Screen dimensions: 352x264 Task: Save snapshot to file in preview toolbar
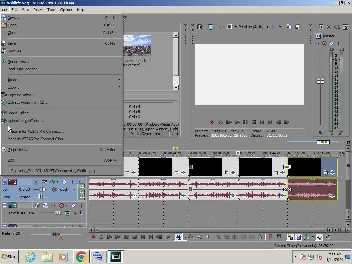pyautogui.click(x=298, y=27)
